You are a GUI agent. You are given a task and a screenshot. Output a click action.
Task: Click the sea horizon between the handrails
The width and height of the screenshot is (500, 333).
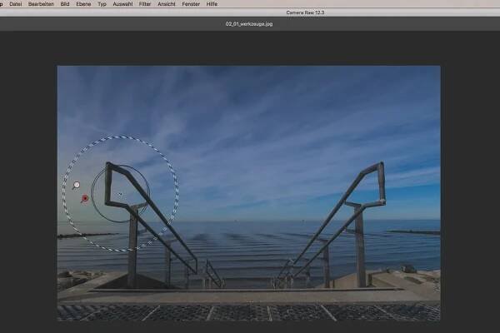[x=248, y=221]
